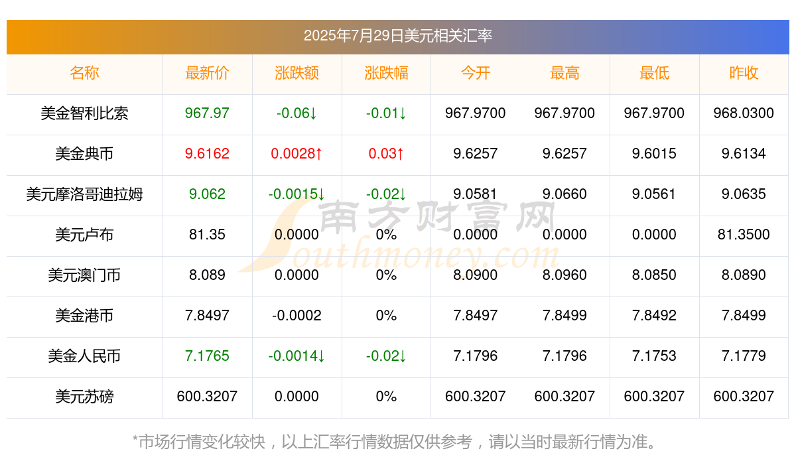Click latest price 81.35

[207, 235]
